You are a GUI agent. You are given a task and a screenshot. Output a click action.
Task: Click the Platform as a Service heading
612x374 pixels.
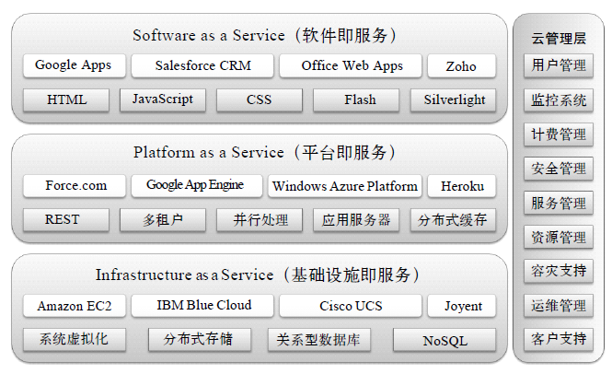point(264,152)
